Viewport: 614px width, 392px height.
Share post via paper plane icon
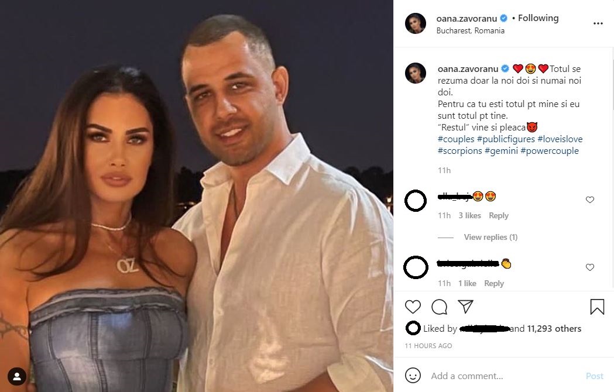coord(465,306)
